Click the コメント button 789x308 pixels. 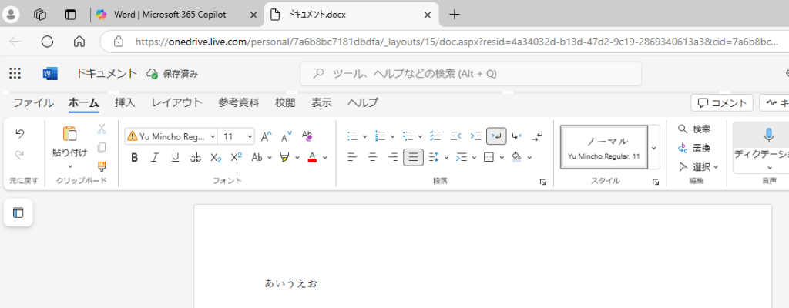click(722, 103)
